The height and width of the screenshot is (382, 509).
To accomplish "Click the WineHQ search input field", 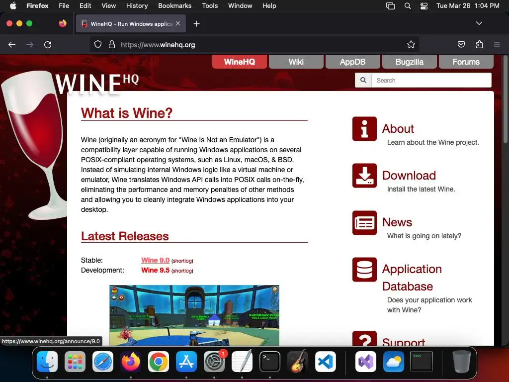I will coord(431,80).
